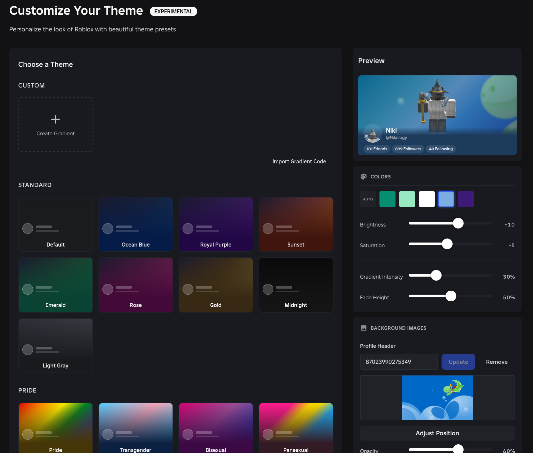
Task: Select the Default theme card
Action: coord(56,224)
